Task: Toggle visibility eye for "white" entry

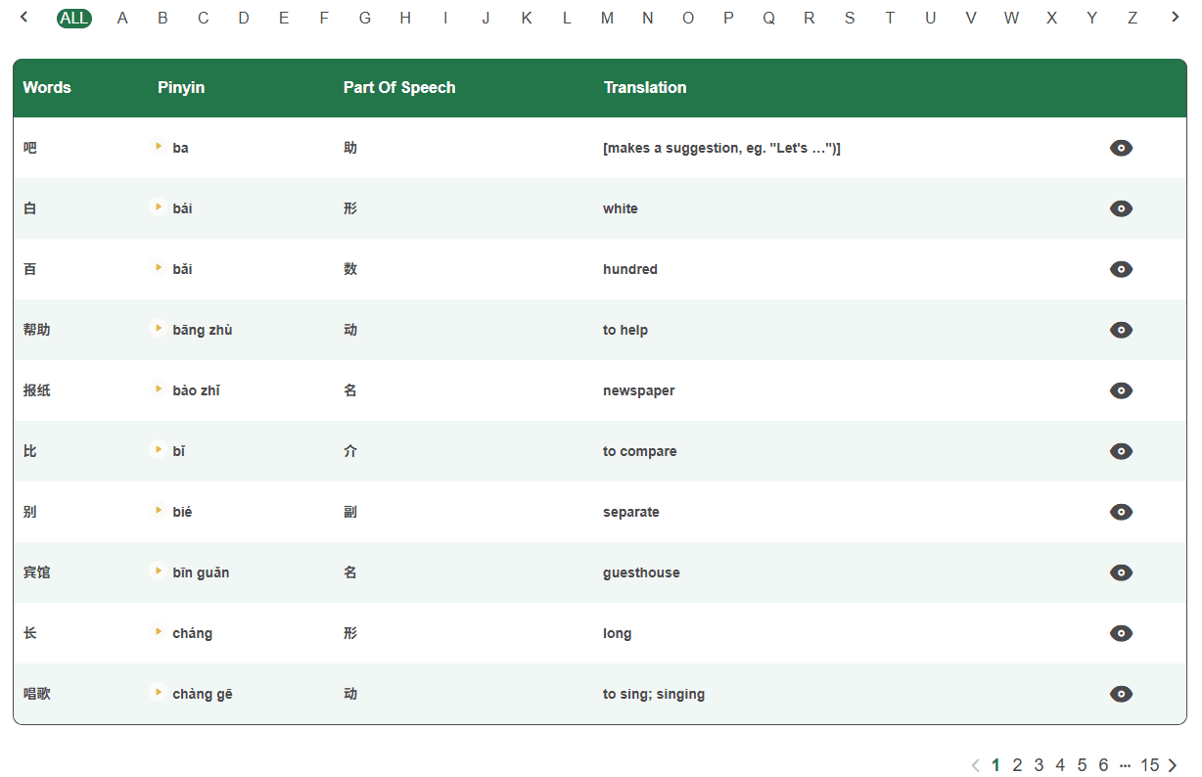Action: [x=1121, y=208]
